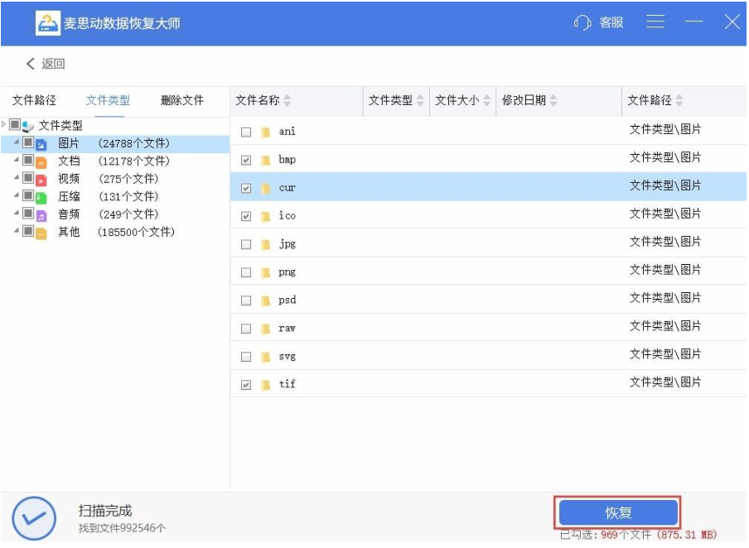Sort by 文件路径 column arrows
The width and height of the screenshot is (749, 548).
coord(679,100)
